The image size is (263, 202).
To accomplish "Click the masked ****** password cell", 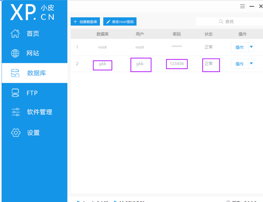I will 177,46.
